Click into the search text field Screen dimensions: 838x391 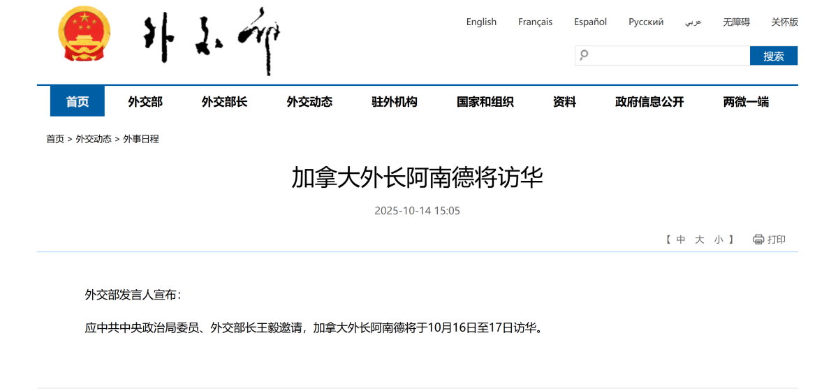click(667, 56)
